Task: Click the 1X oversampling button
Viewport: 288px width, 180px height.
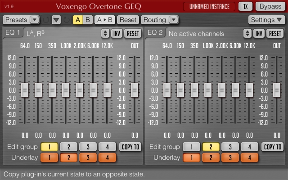Action: tap(245, 7)
